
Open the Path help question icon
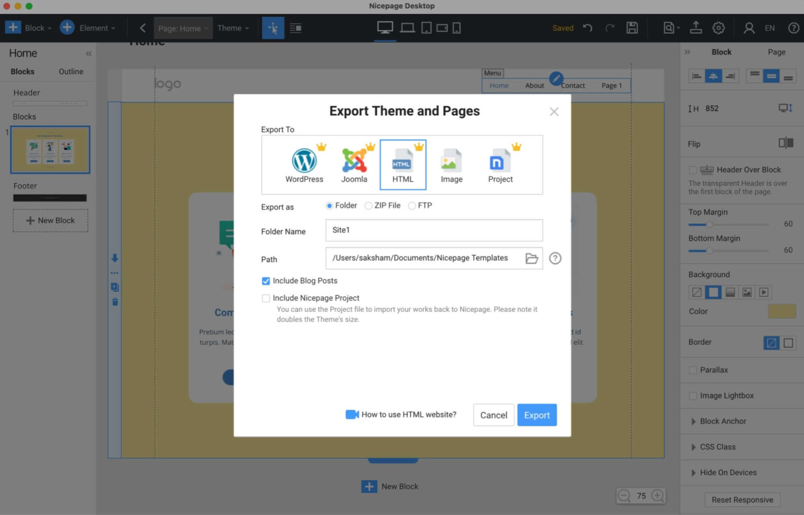555,259
